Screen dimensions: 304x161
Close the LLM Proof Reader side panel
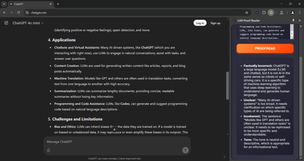[299, 20]
